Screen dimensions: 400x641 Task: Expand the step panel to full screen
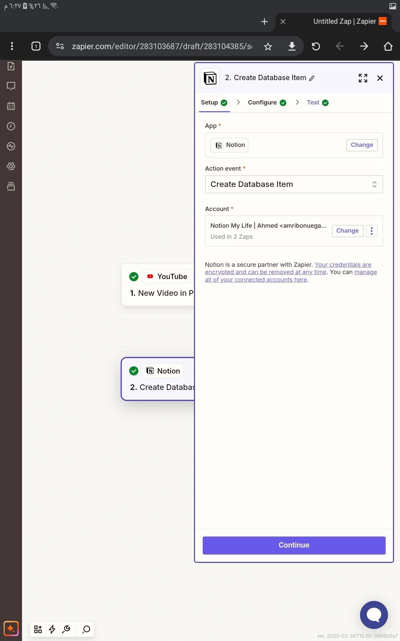[363, 78]
